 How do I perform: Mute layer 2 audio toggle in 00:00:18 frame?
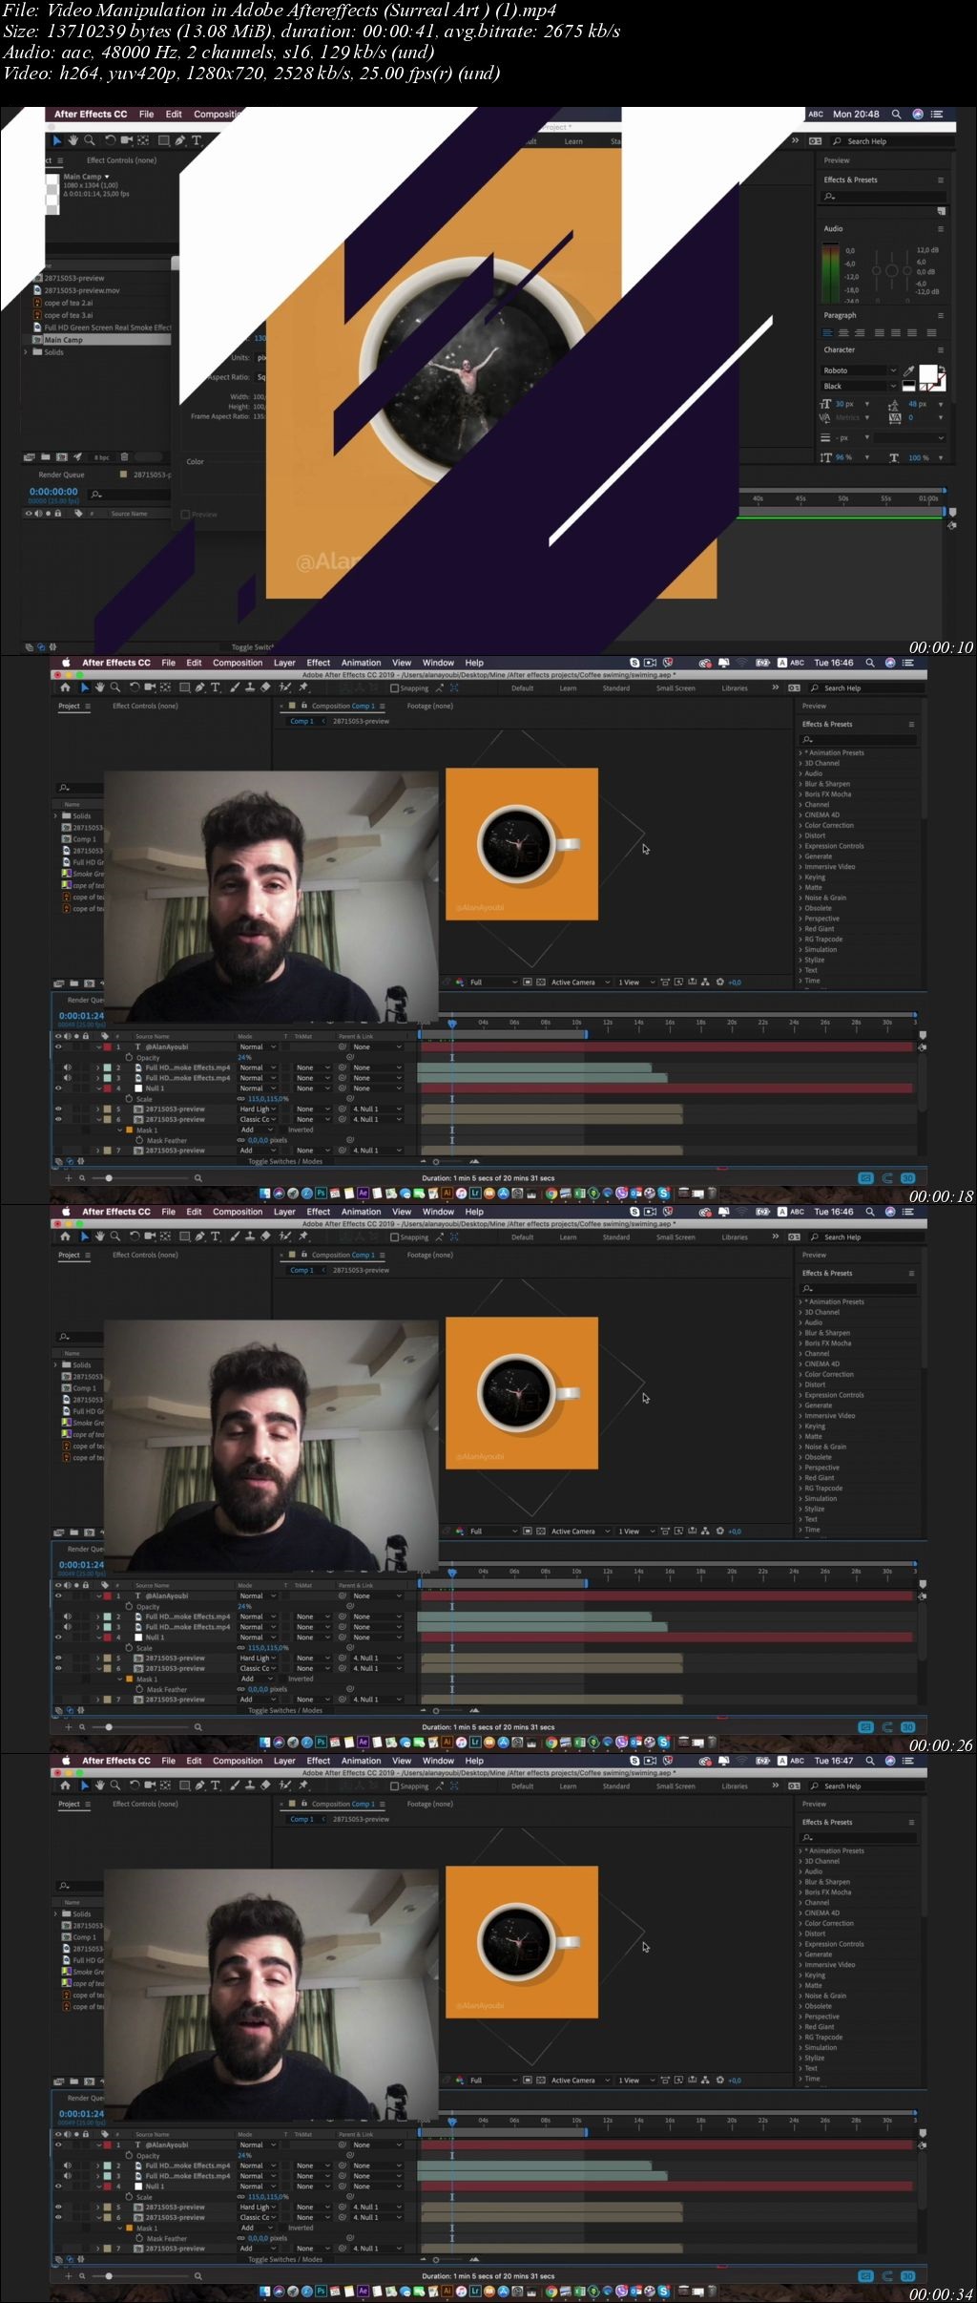tap(67, 1067)
